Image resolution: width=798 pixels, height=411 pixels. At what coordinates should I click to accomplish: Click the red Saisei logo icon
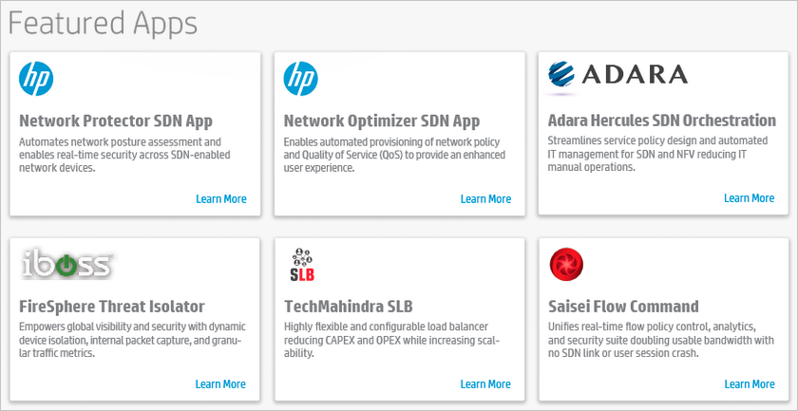point(566,265)
